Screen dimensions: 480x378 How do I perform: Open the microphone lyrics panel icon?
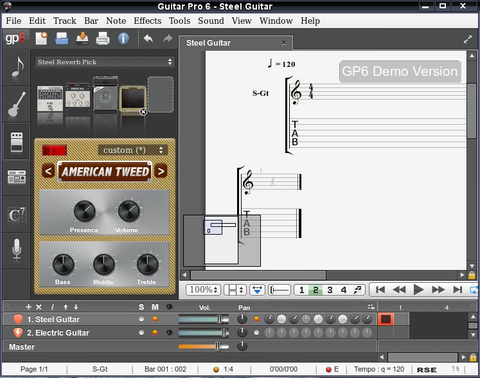[17, 250]
